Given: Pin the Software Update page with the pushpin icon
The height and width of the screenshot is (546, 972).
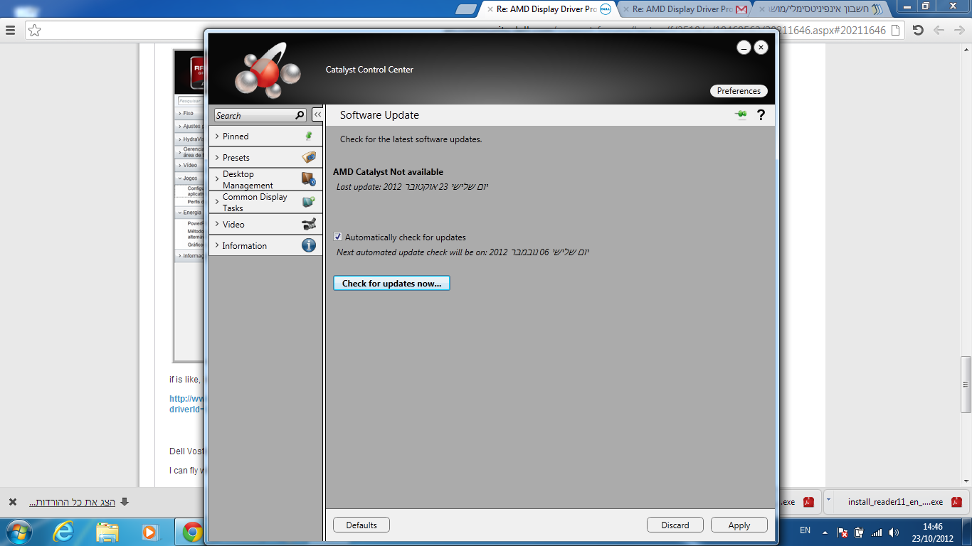Looking at the screenshot, I should (x=741, y=115).
